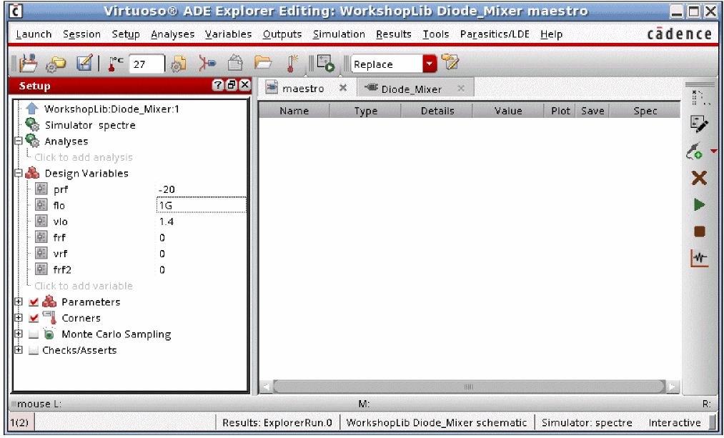This screenshot has width=724, height=438.
Task: Click the stacked pages toolbar icon
Action: tap(235, 63)
